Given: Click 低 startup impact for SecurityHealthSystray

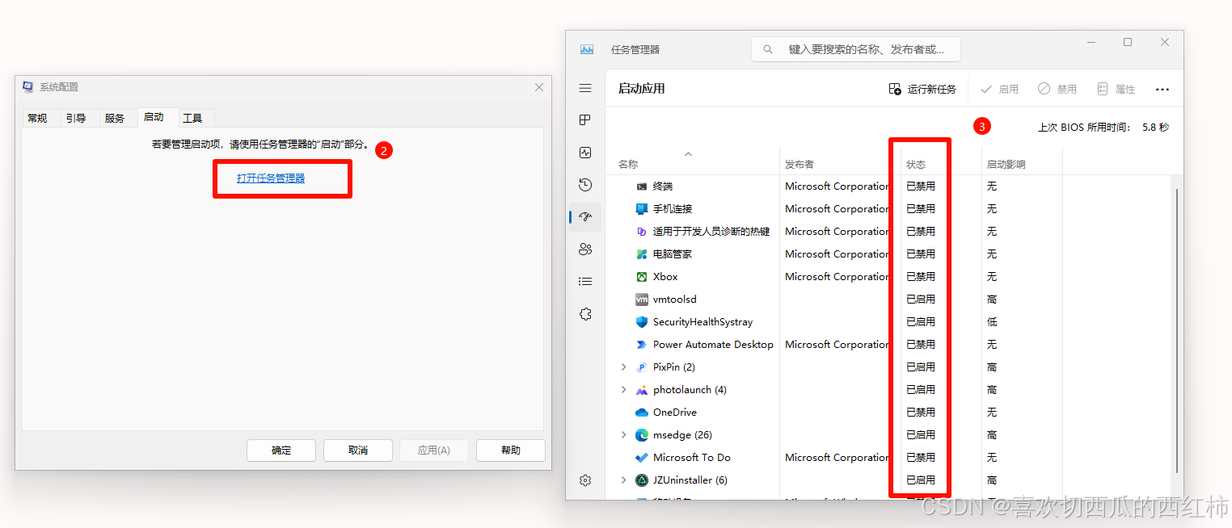Looking at the screenshot, I should [992, 322].
